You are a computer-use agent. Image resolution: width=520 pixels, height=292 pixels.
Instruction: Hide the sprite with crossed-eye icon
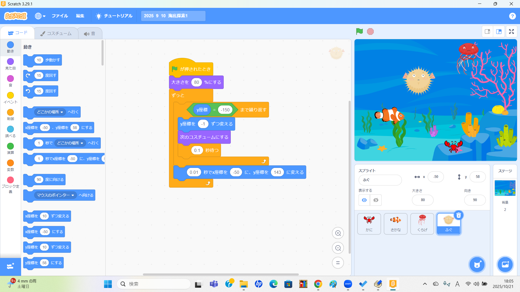pos(376,200)
